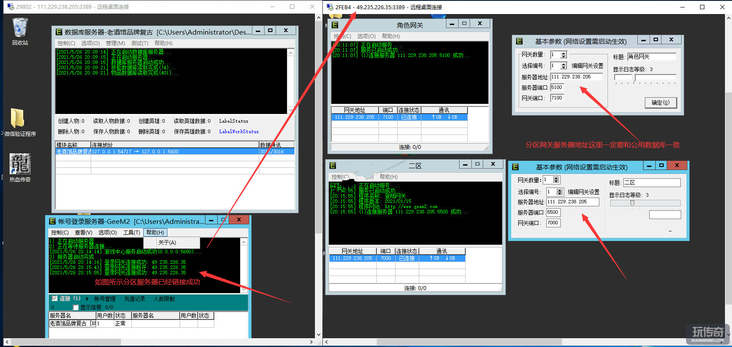
Task: Click scroll-left arrow of right remote desktop
Action: pos(326,342)
